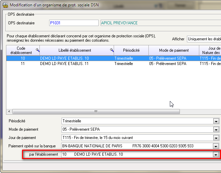This screenshot has height=173, width=221.
Task: Click the Mode de paiement column header
Action: tap(174, 50)
